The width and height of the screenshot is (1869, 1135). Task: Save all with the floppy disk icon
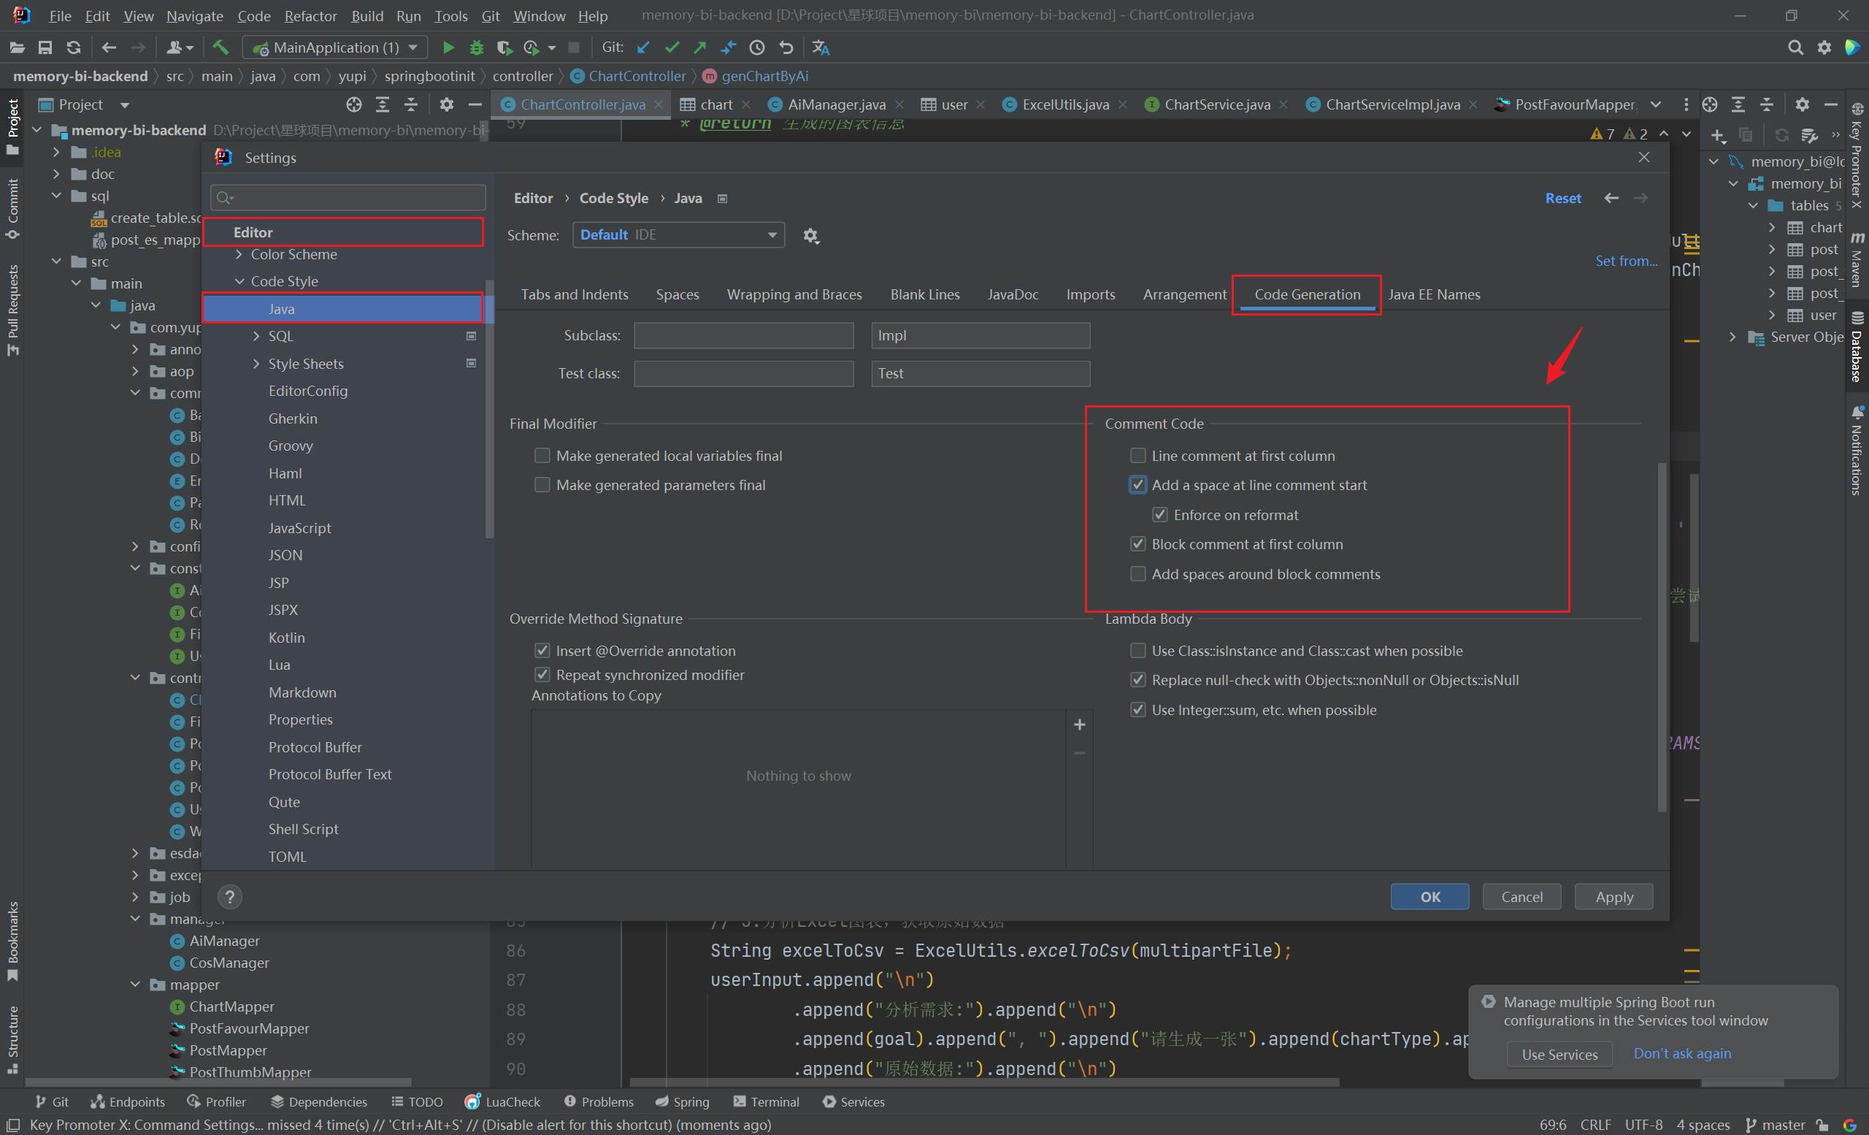(45, 47)
